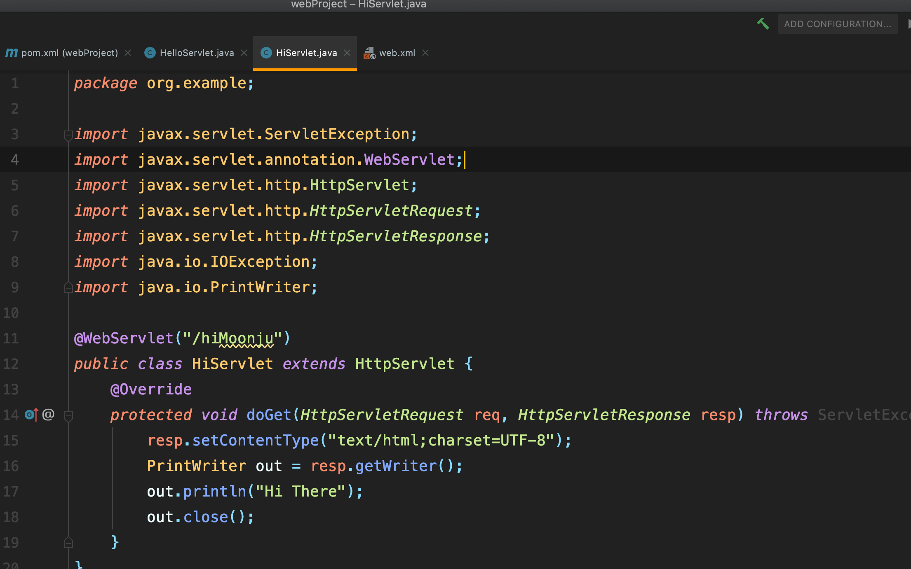Viewport: 911px width, 569px height.
Task: Click "HttpServlet" in the line 5 import
Action: (x=359, y=185)
